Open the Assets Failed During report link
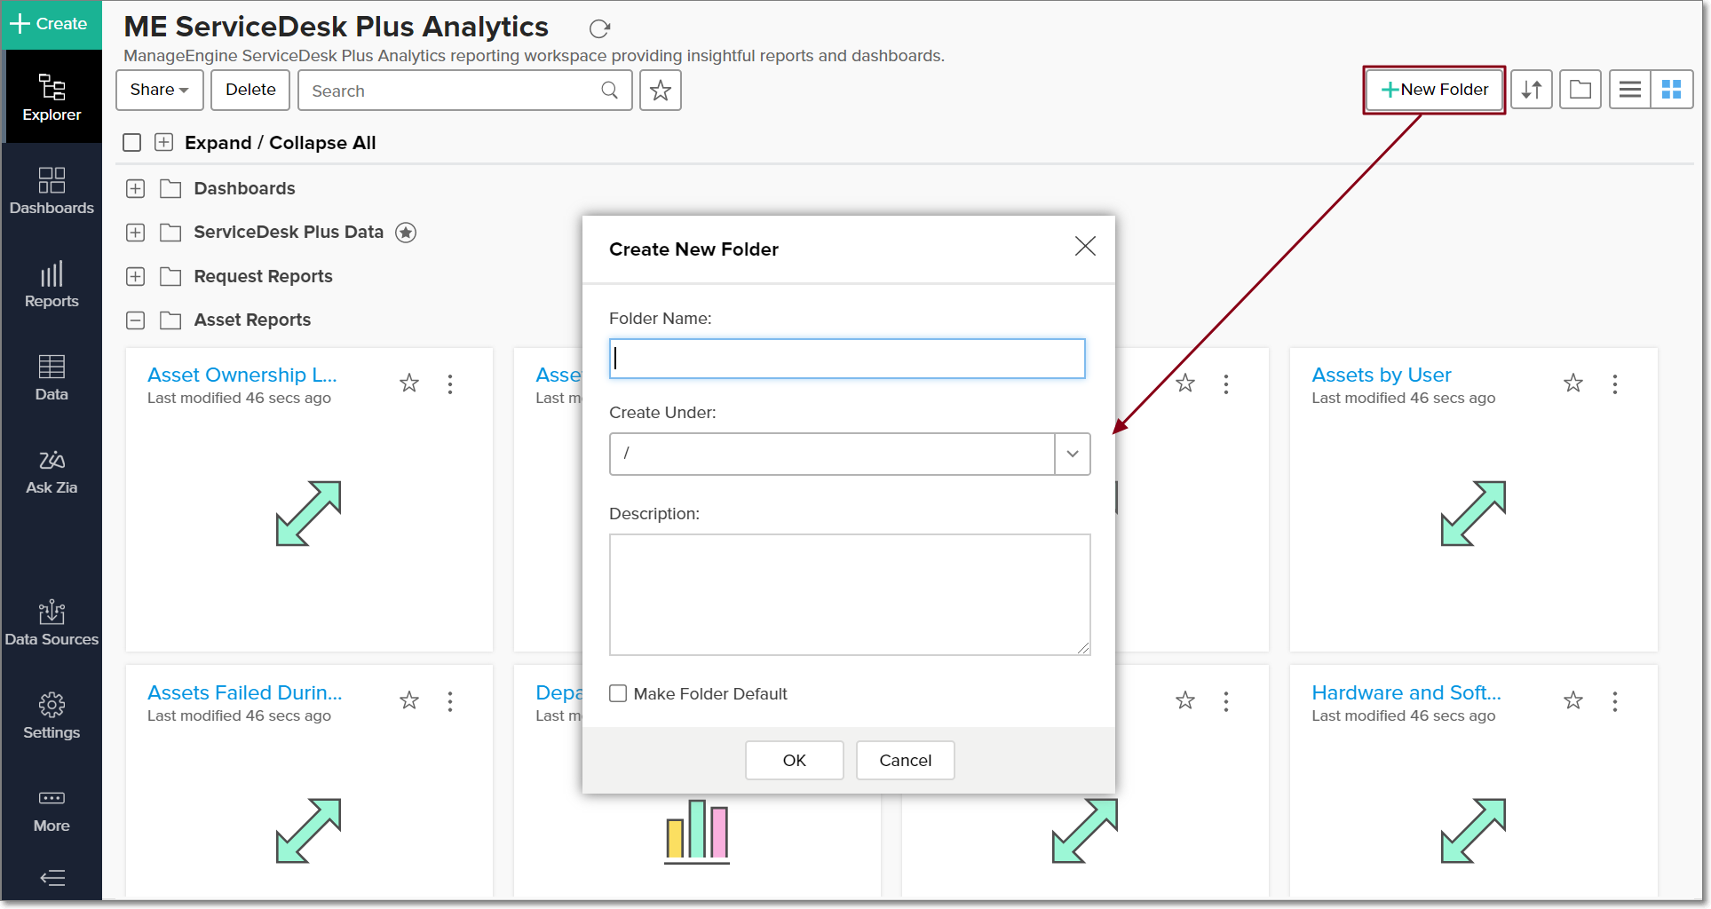Viewport: 1711px width, 909px height. coord(245,693)
